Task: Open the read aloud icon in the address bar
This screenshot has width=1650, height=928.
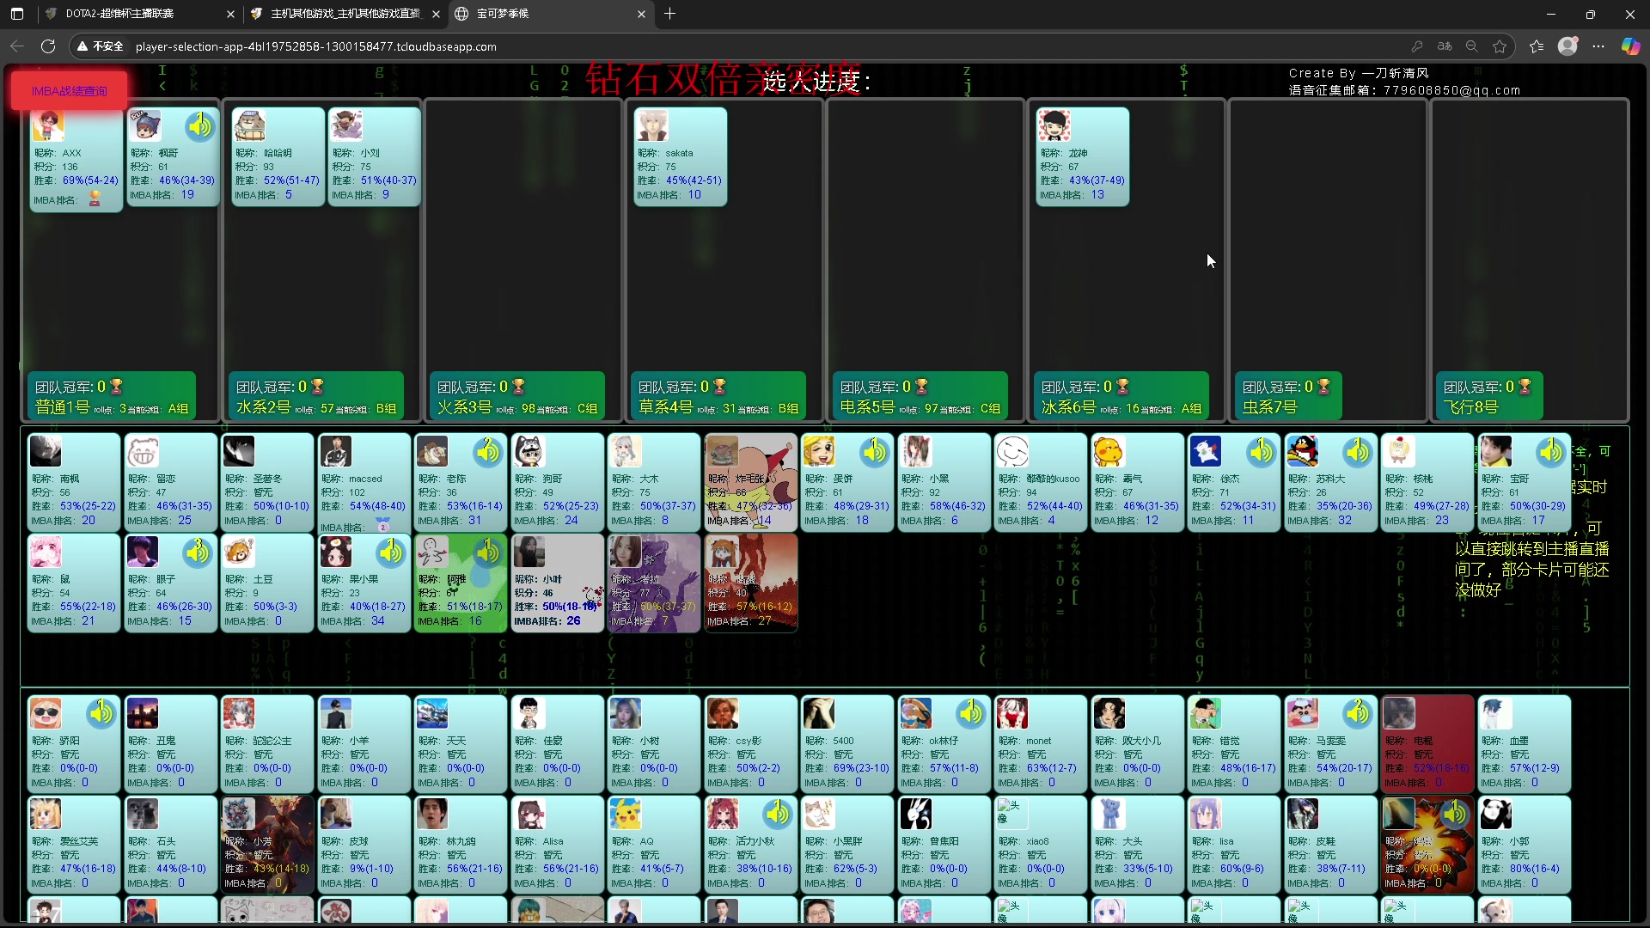Action: [1445, 46]
